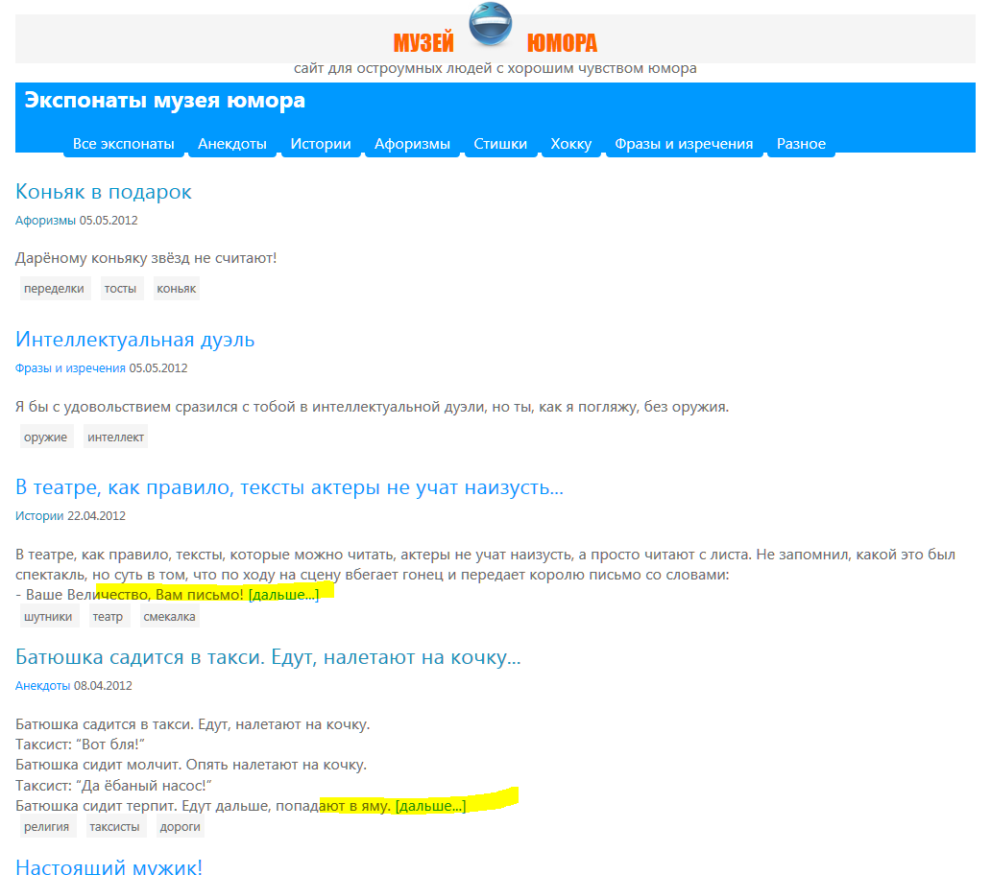Open the Хокку tab

570,144
